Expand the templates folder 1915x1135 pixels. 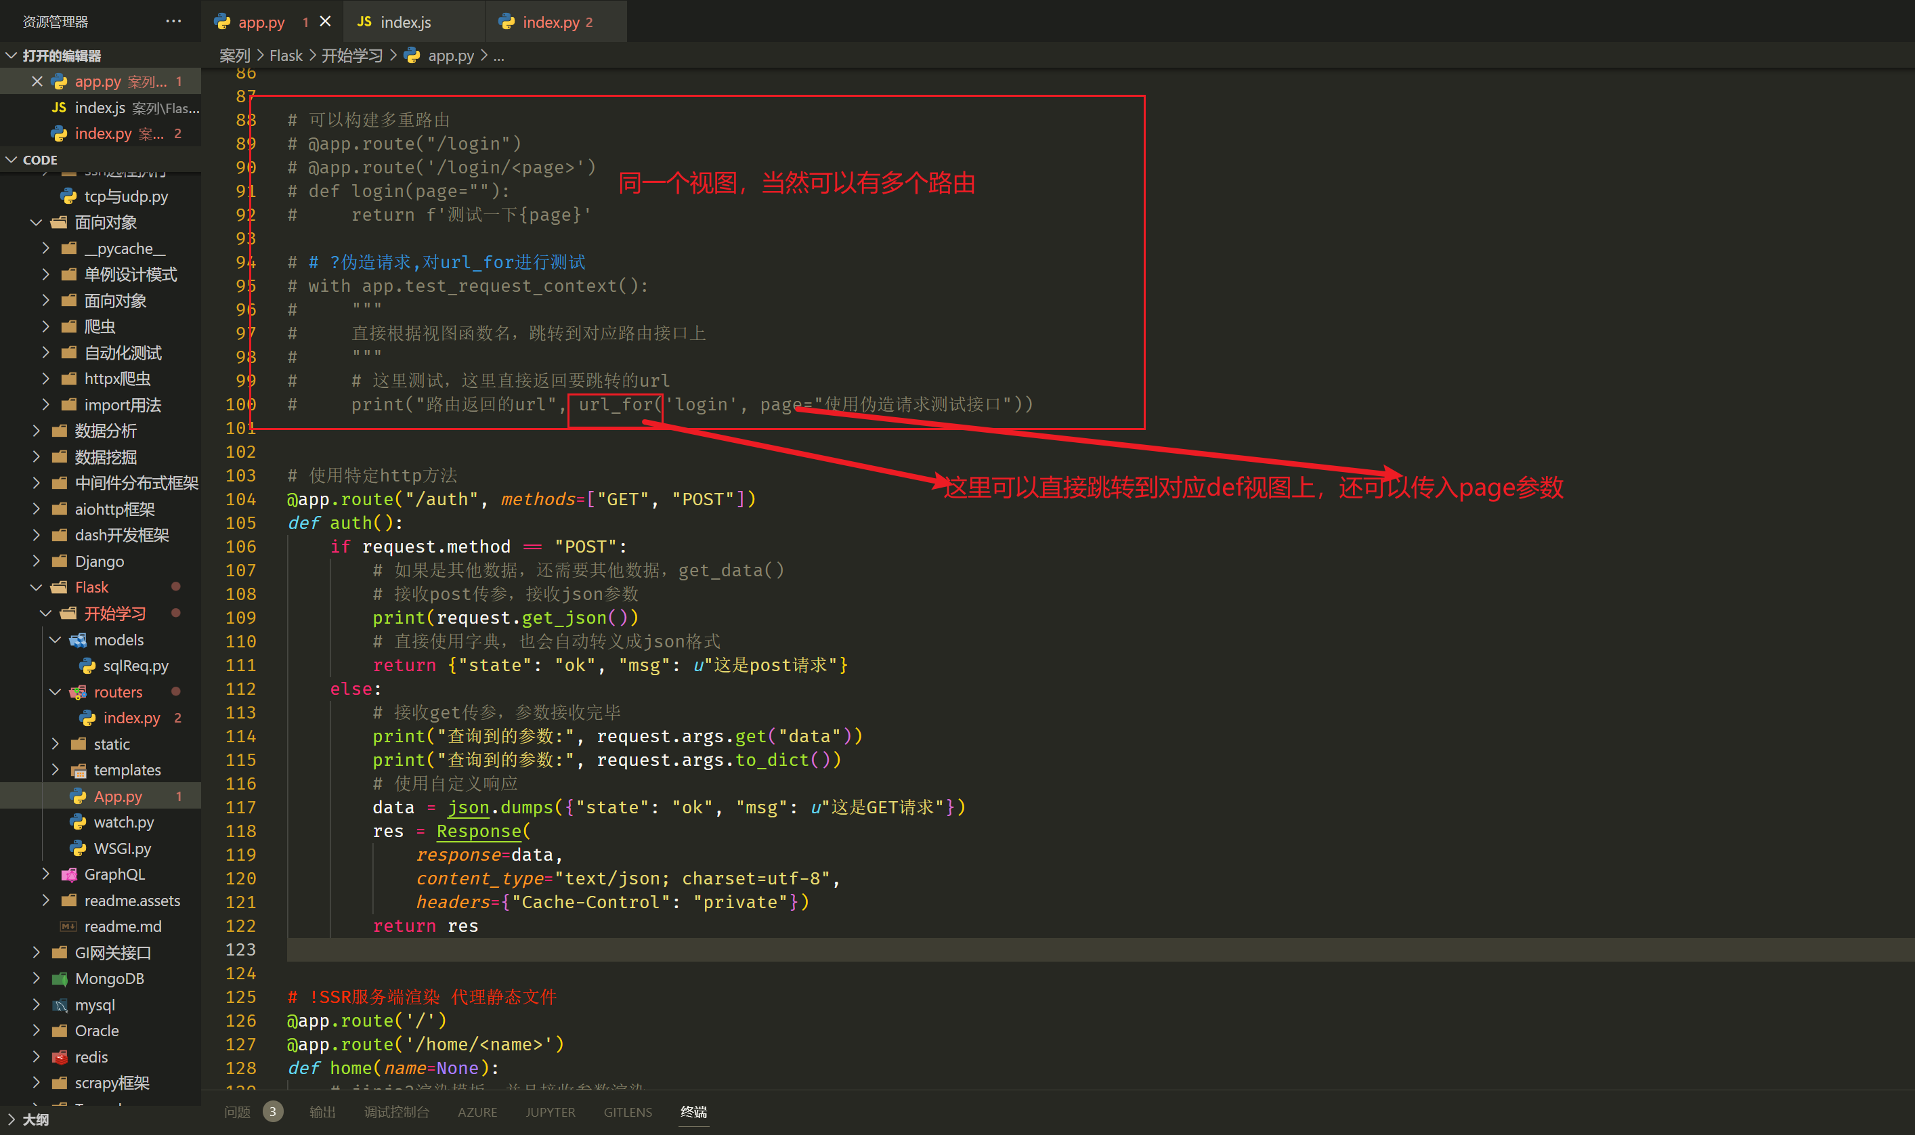tap(55, 770)
